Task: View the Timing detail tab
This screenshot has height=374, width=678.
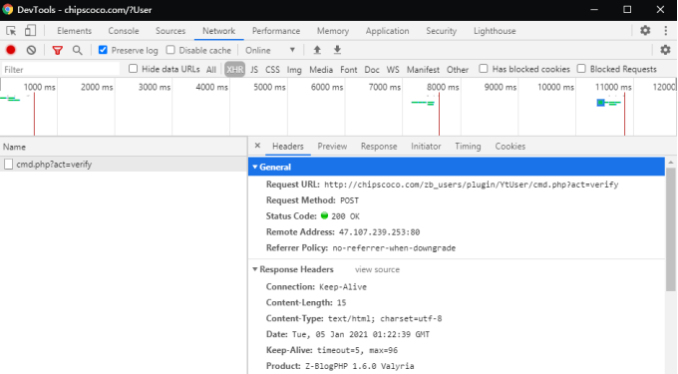Action: tap(468, 147)
